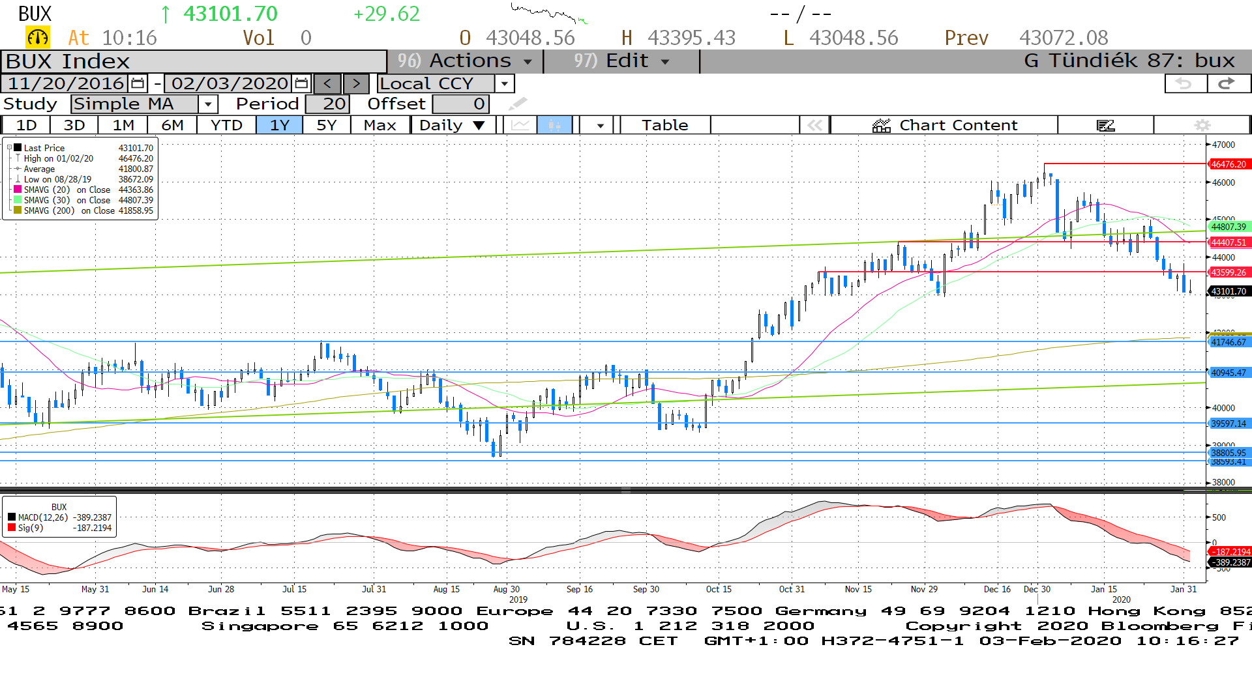
Task: Click the SMAVG (20) magenta legend swatch
Action: coord(18,190)
